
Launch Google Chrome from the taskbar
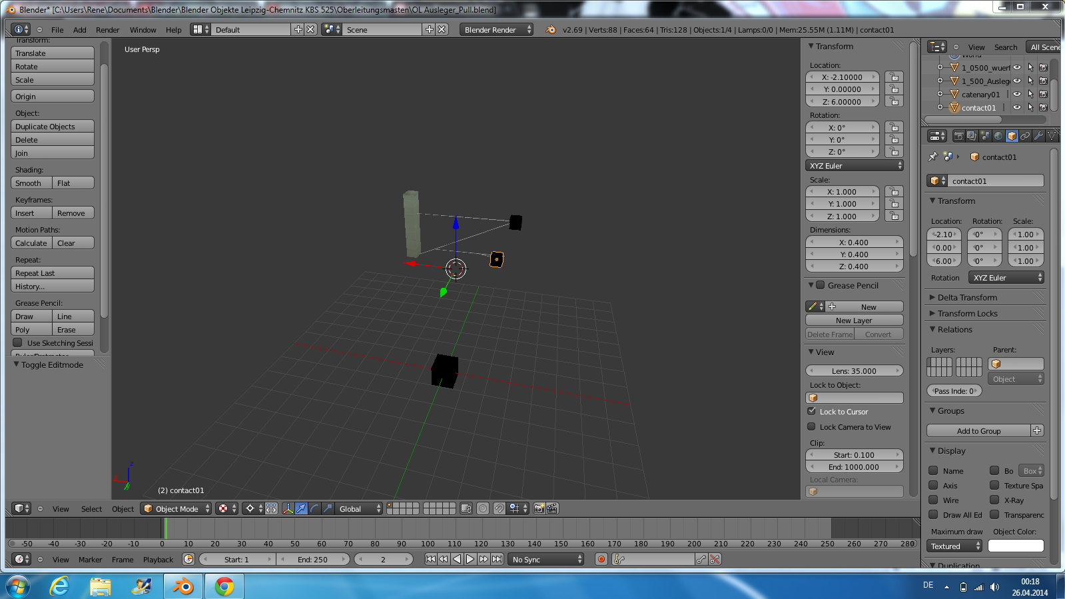pos(224,586)
